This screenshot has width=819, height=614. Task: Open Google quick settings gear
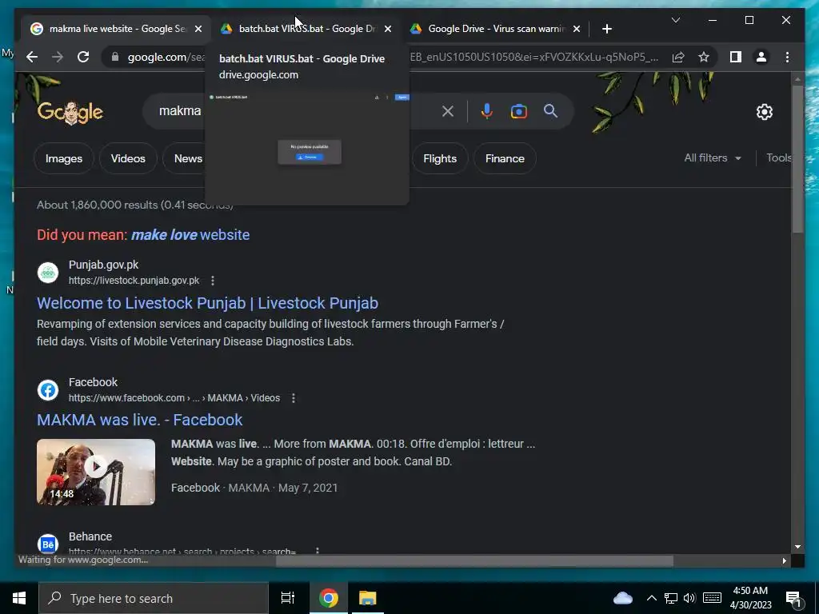tap(764, 112)
